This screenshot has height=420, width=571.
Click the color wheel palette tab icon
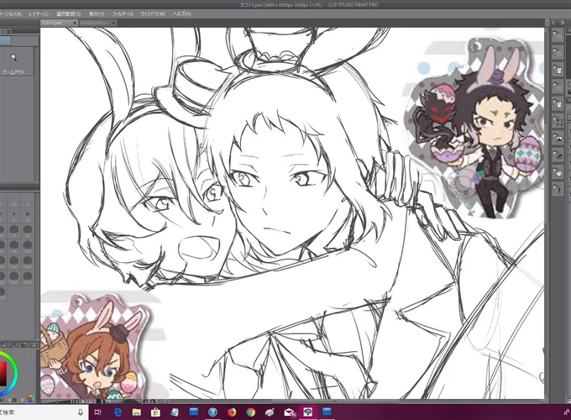pos(30,399)
